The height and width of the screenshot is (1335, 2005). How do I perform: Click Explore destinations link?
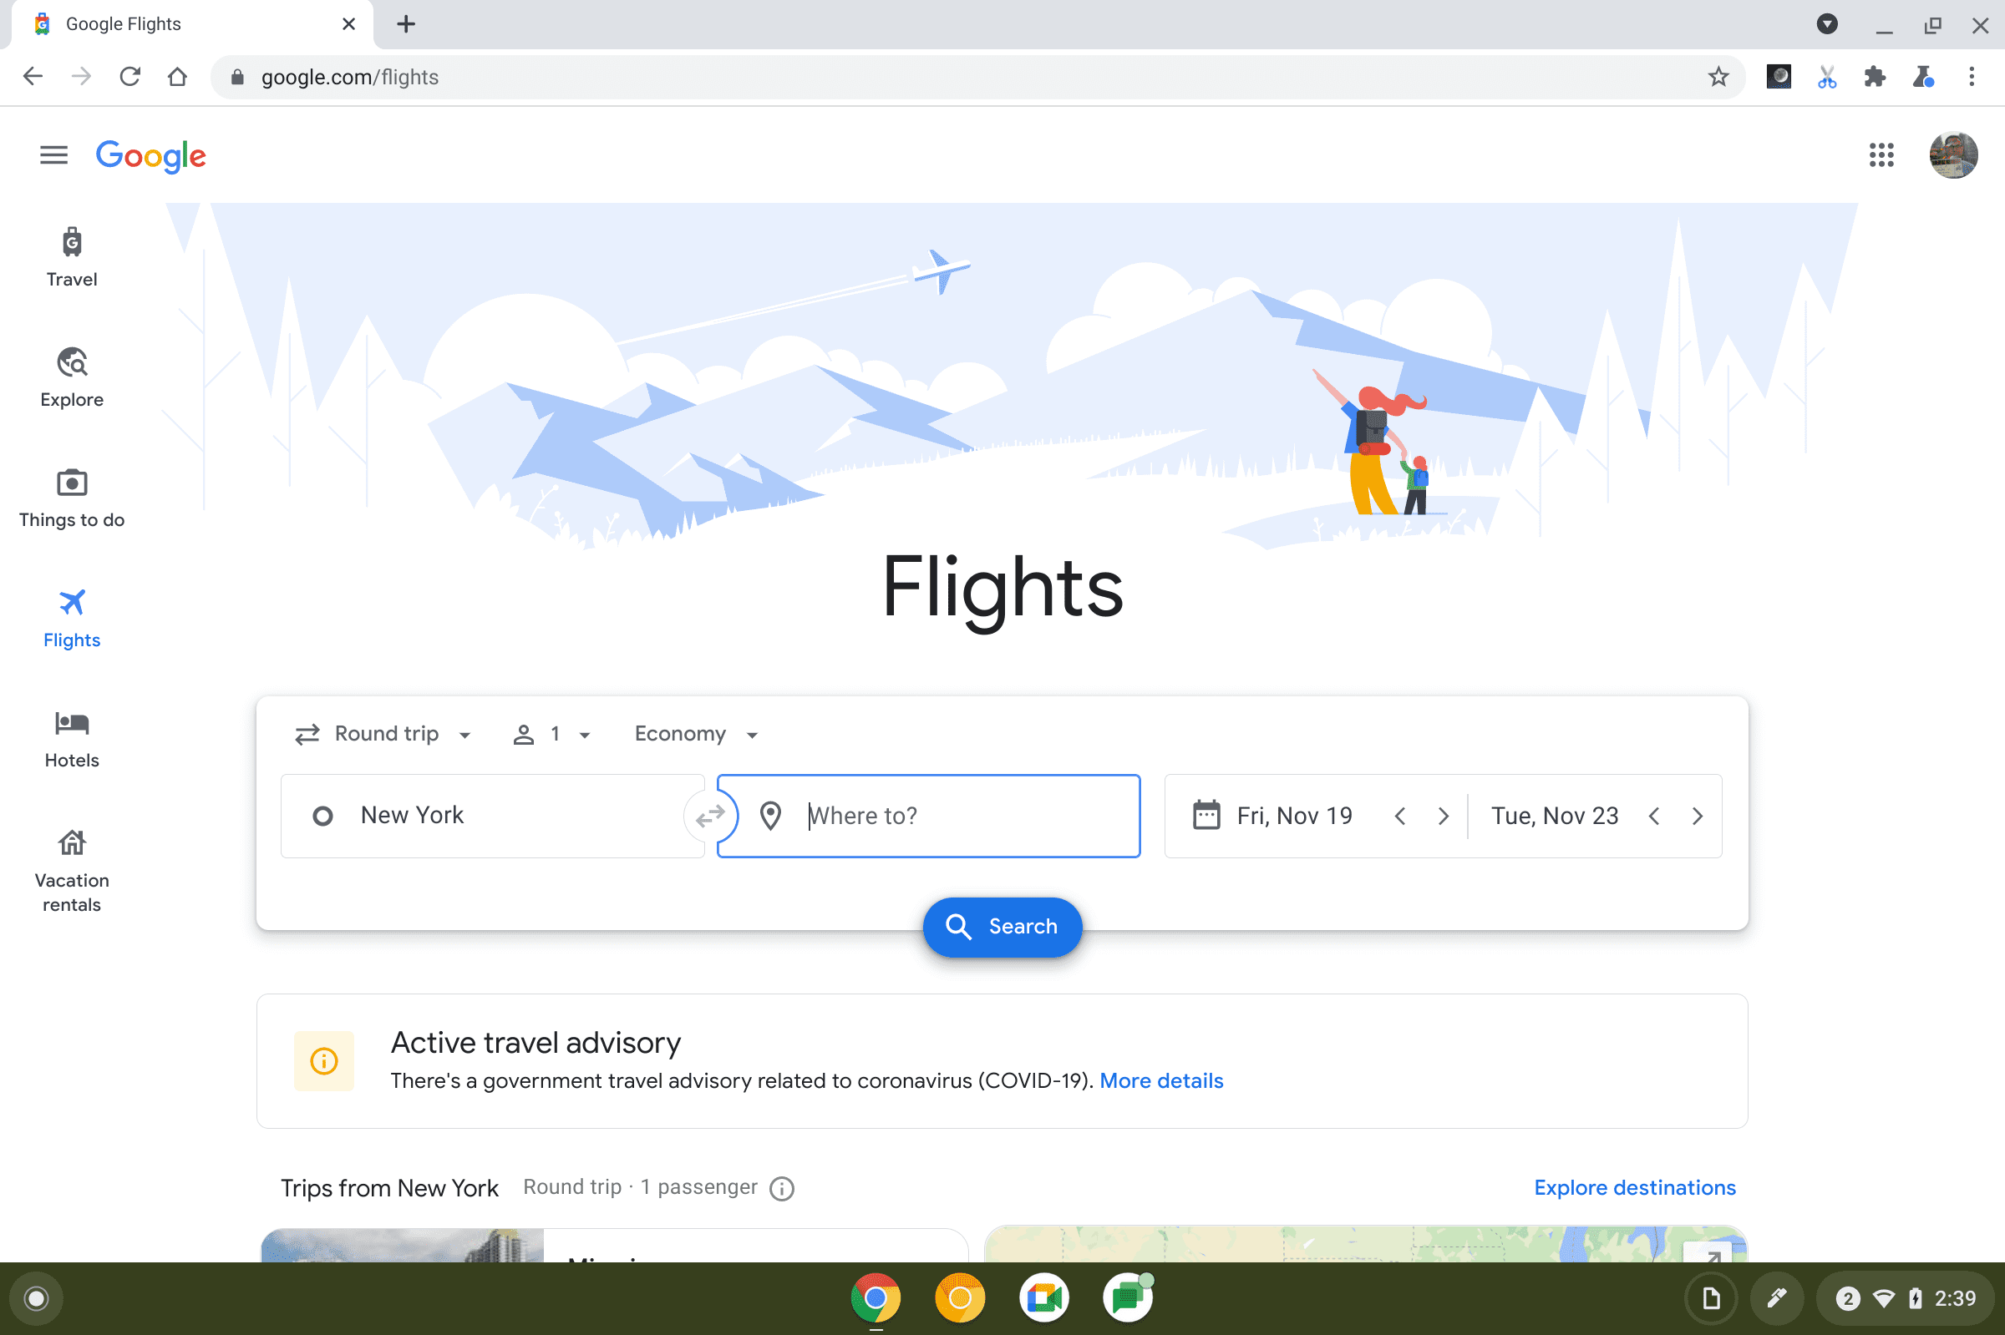(1635, 1187)
